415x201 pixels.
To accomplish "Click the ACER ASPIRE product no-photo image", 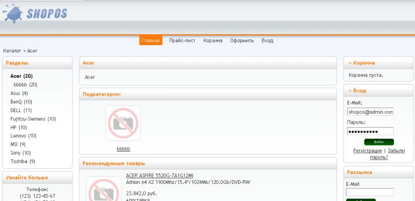I will [x=104, y=189].
